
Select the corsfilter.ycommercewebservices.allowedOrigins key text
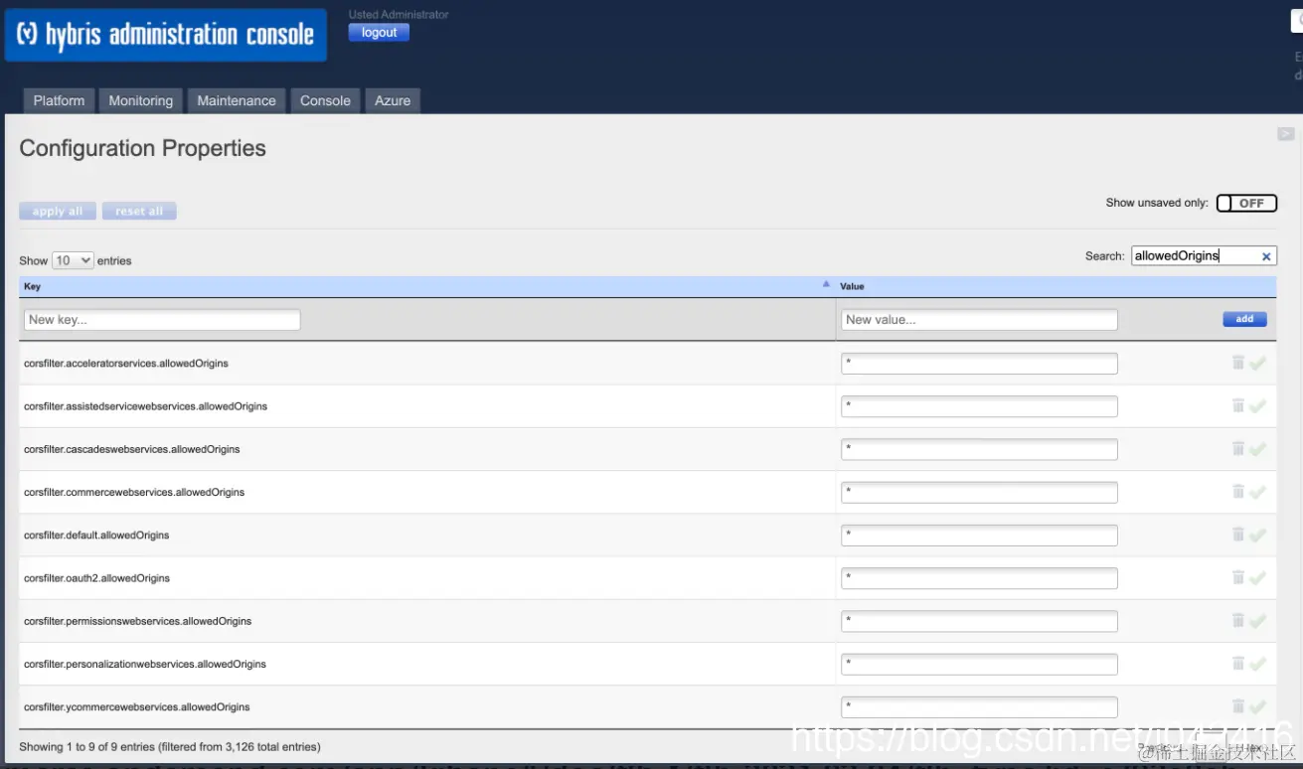point(137,707)
